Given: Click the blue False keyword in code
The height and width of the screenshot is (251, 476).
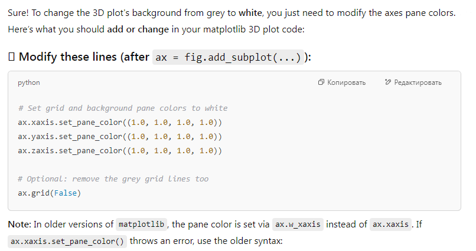Looking at the screenshot, I should click(66, 193).
